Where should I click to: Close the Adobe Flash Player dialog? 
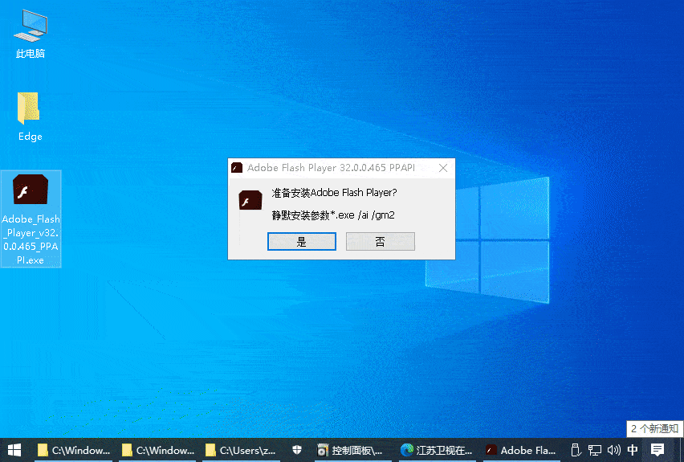pos(443,168)
